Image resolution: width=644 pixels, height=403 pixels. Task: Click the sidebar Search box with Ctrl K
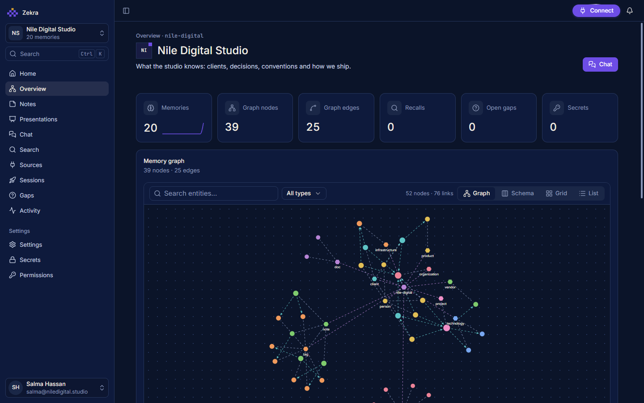click(x=57, y=54)
